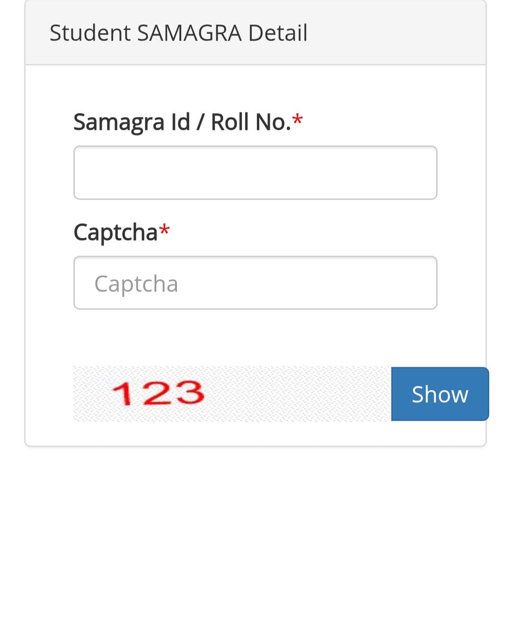Image resolution: width=511 pixels, height=623 pixels.
Task: Click the red asterisk beside Captcha label
Action: (164, 231)
